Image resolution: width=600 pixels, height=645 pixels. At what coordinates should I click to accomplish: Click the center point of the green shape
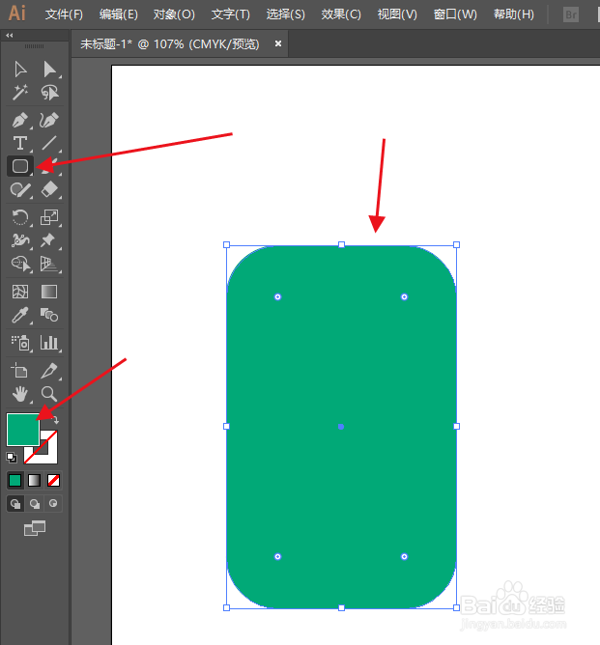[x=341, y=427]
